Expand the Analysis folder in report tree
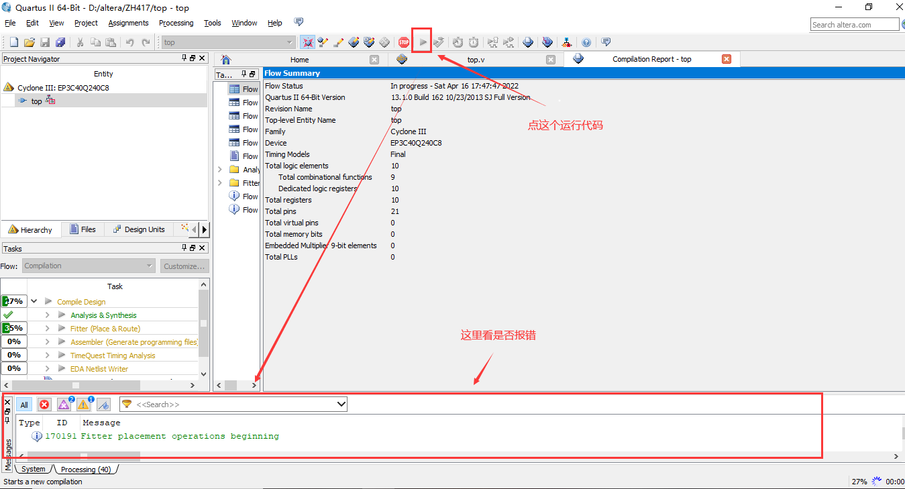 point(220,170)
